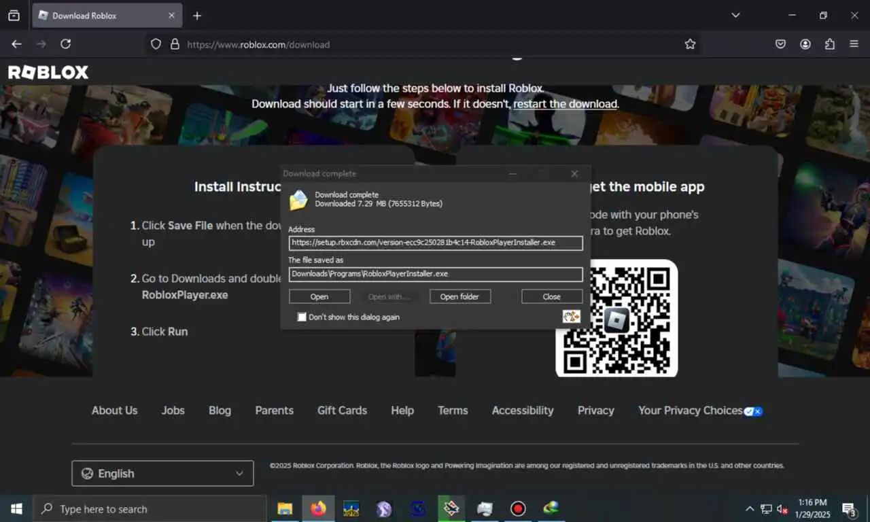Open the Privacy footer link

click(596, 411)
